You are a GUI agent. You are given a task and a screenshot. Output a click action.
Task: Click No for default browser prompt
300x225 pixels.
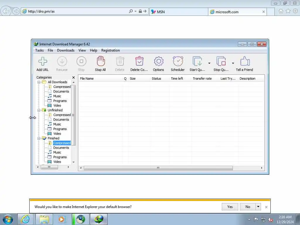[248, 207]
